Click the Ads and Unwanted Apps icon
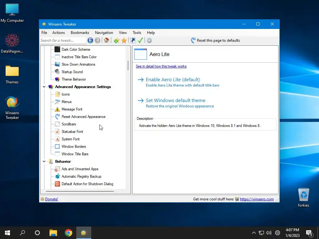 pyautogui.click(x=57, y=169)
